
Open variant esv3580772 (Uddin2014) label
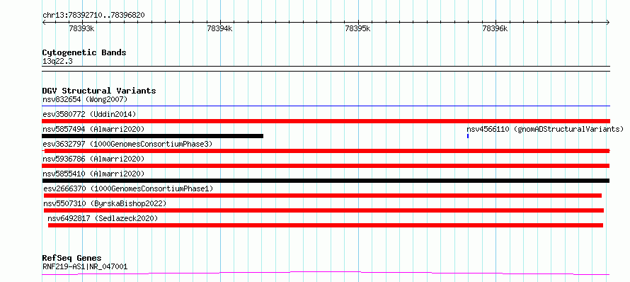pyautogui.click(x=89, y=114)
